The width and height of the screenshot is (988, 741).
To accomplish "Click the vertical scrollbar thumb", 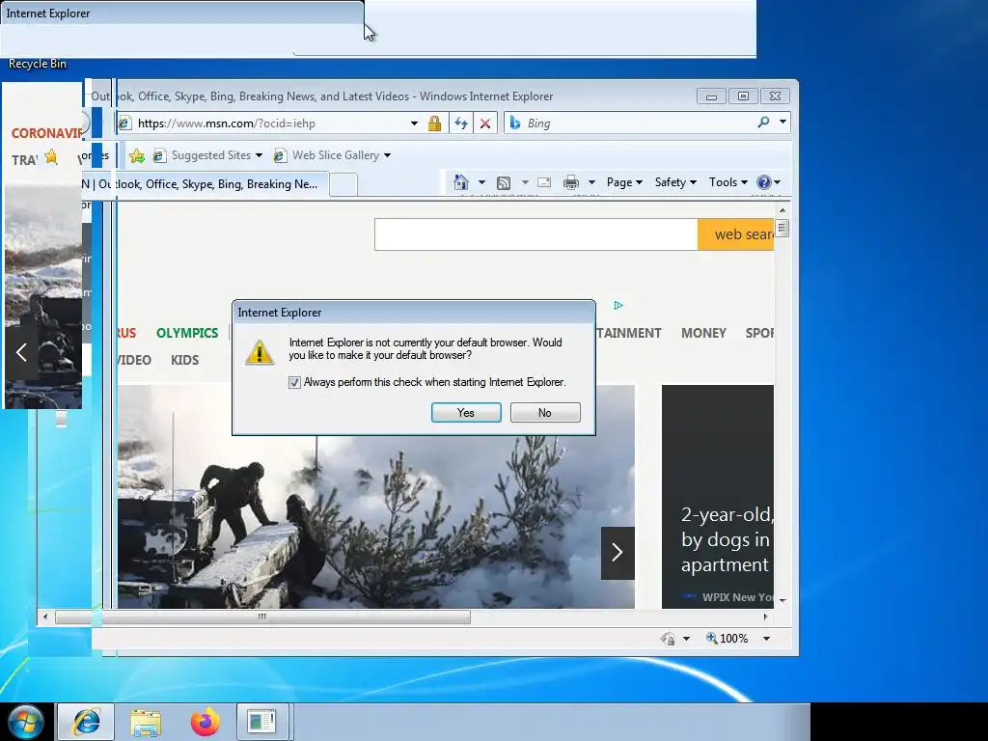I will tap(782, 228).
